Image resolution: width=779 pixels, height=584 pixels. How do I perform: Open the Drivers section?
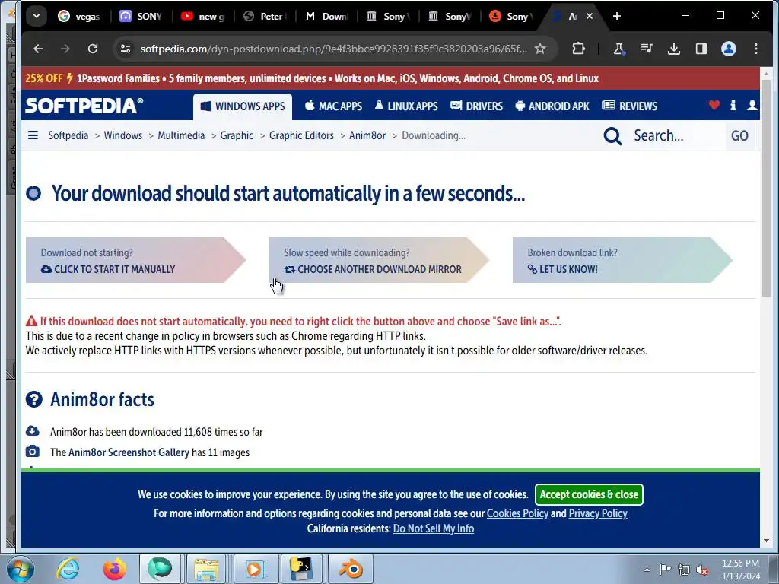tap(476, 106)
